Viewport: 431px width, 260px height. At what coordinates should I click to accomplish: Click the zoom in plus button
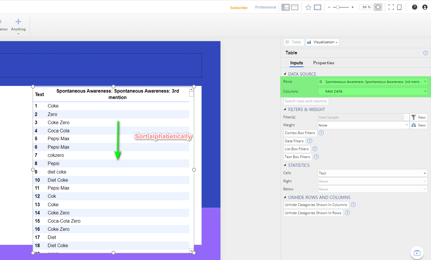point(352,7)
